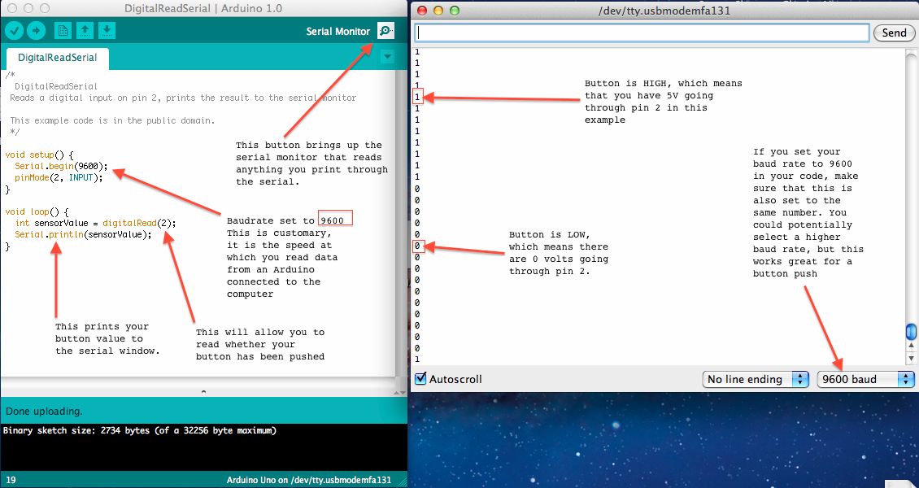The width and height of the screenshot is (919, 488).
Task: Click the serial monitor title /dev/tty.usbmodemfa131
Action: (664, 11)
